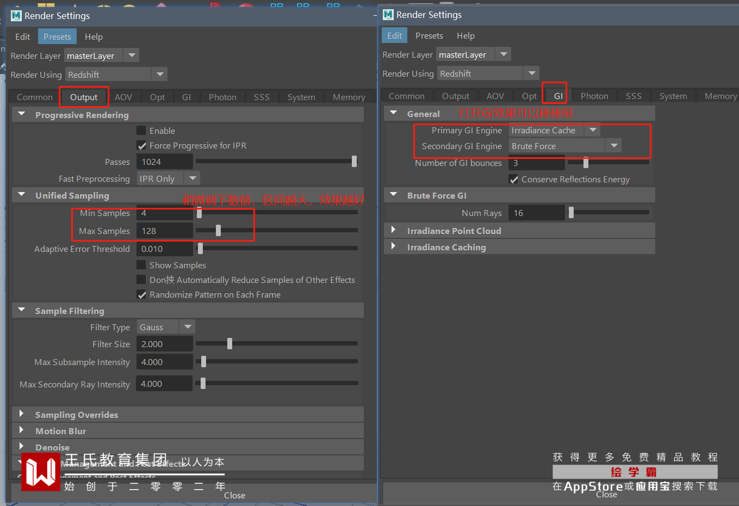Switch to GI tab in left window

tap(187, 97)
